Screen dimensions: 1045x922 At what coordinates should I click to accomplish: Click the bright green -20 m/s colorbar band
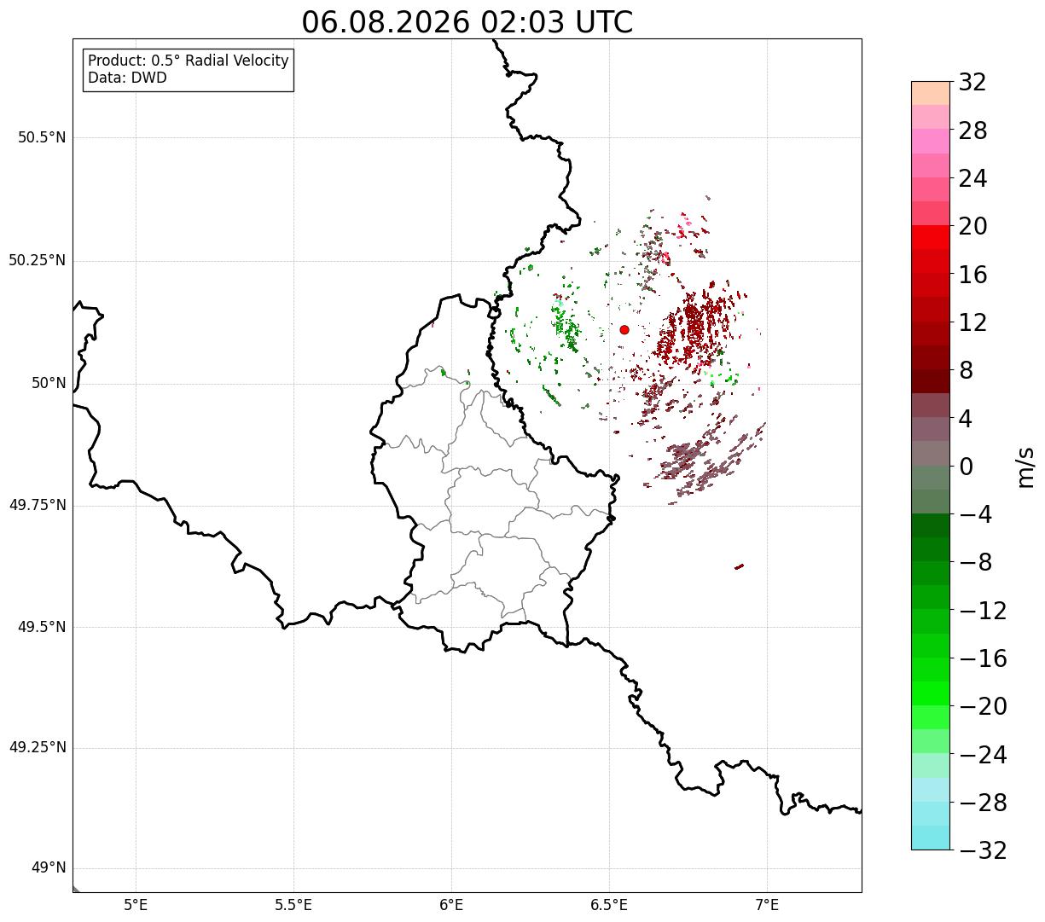pyautogui.click(x=931, y=693)
